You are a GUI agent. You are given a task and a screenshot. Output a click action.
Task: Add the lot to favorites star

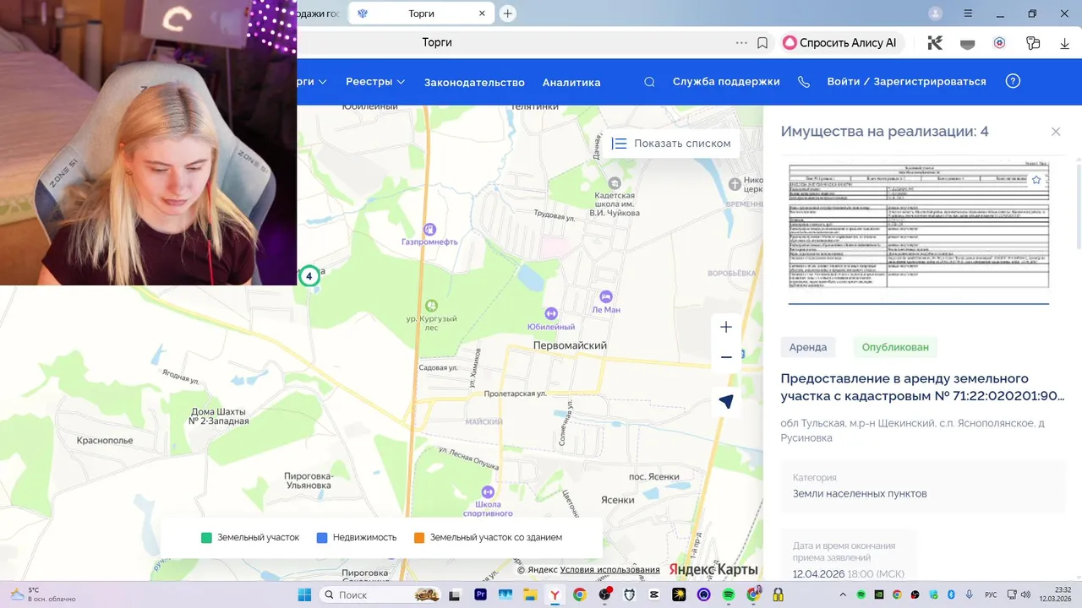point(1036,180)
